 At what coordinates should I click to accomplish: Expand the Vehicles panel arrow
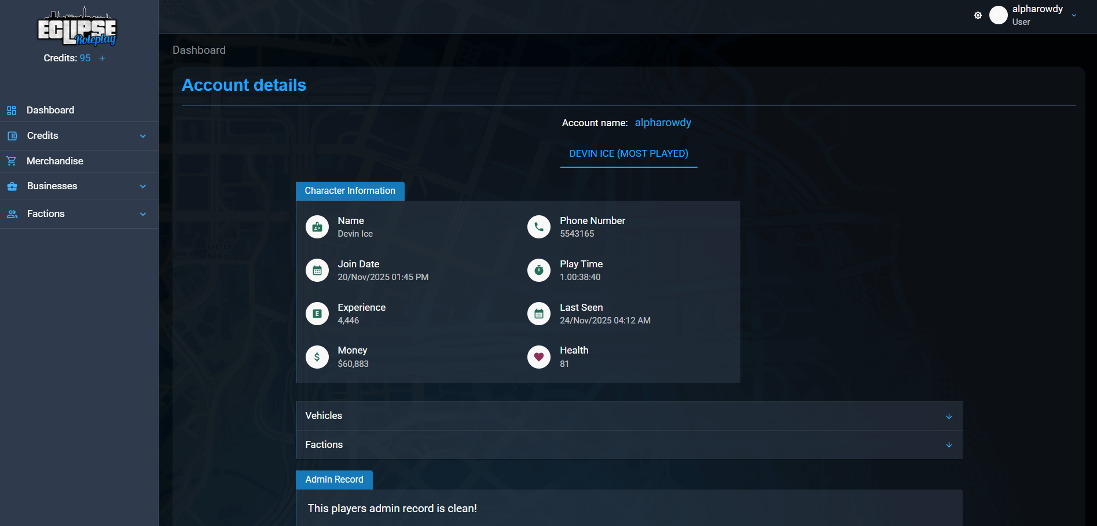click(949, 416)
